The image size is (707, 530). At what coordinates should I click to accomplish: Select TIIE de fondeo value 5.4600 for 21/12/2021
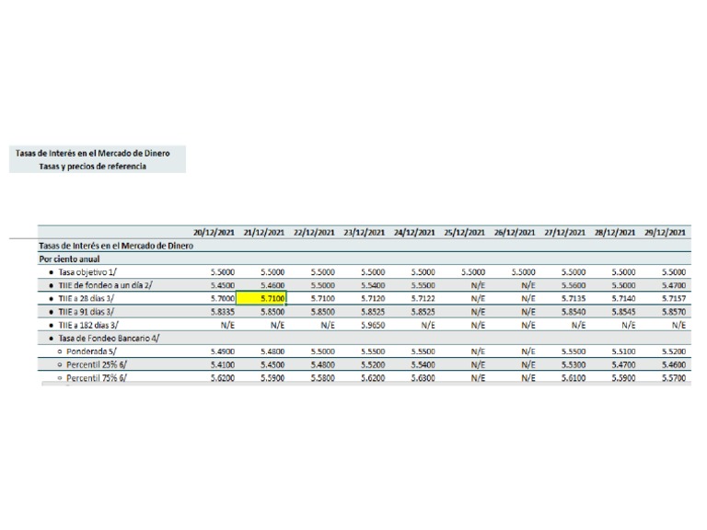272,285
